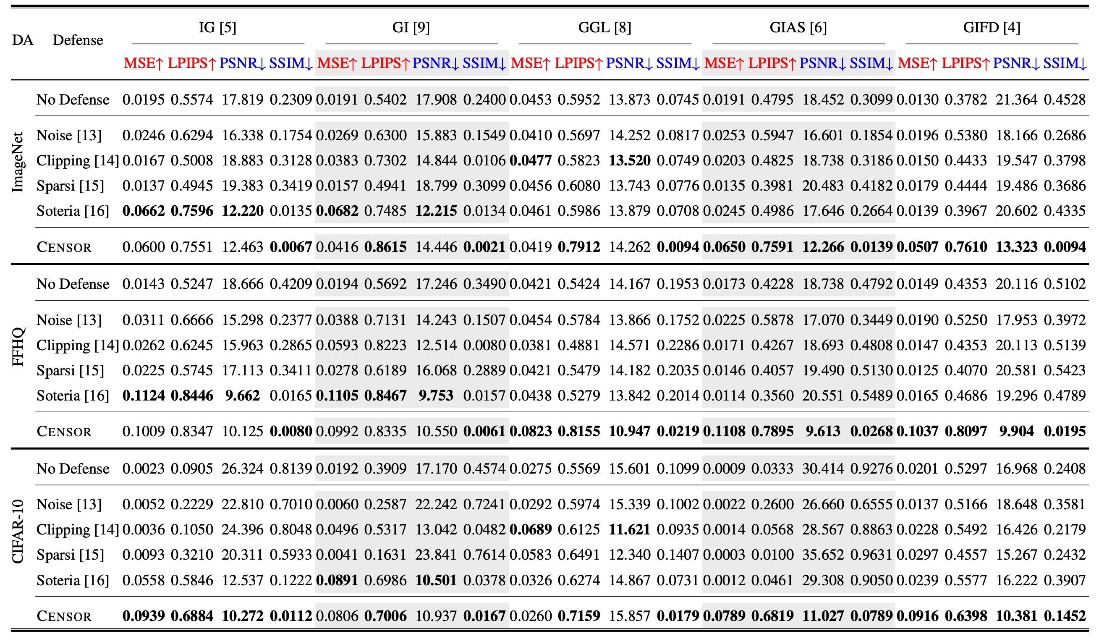Select the vertical CIFAR-10 dataset label
1099x639 pixels.
tap(18, 531)
